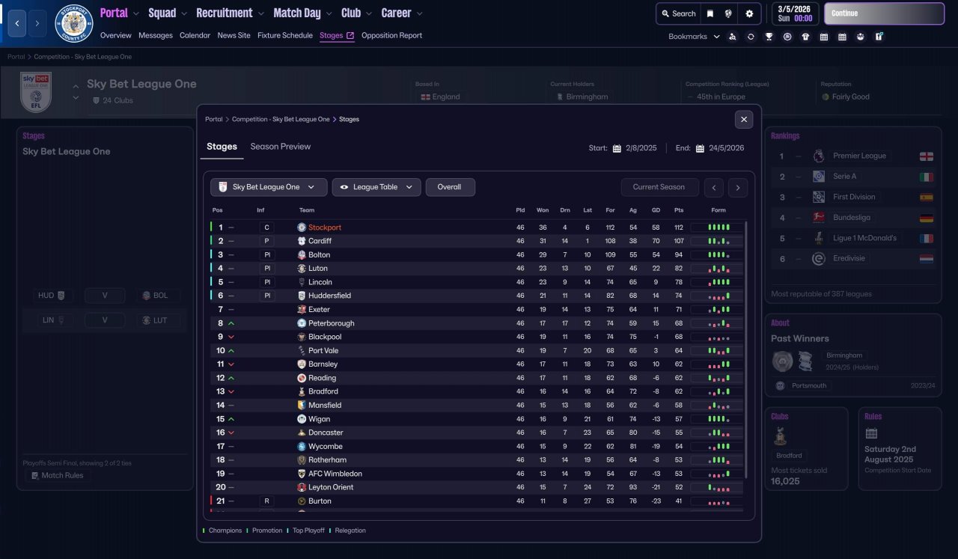The width and height of the screenshot is (958, 559).
Task: Click the Bradford club crest in Clubs panel
Action: click(x=781, y=436)
